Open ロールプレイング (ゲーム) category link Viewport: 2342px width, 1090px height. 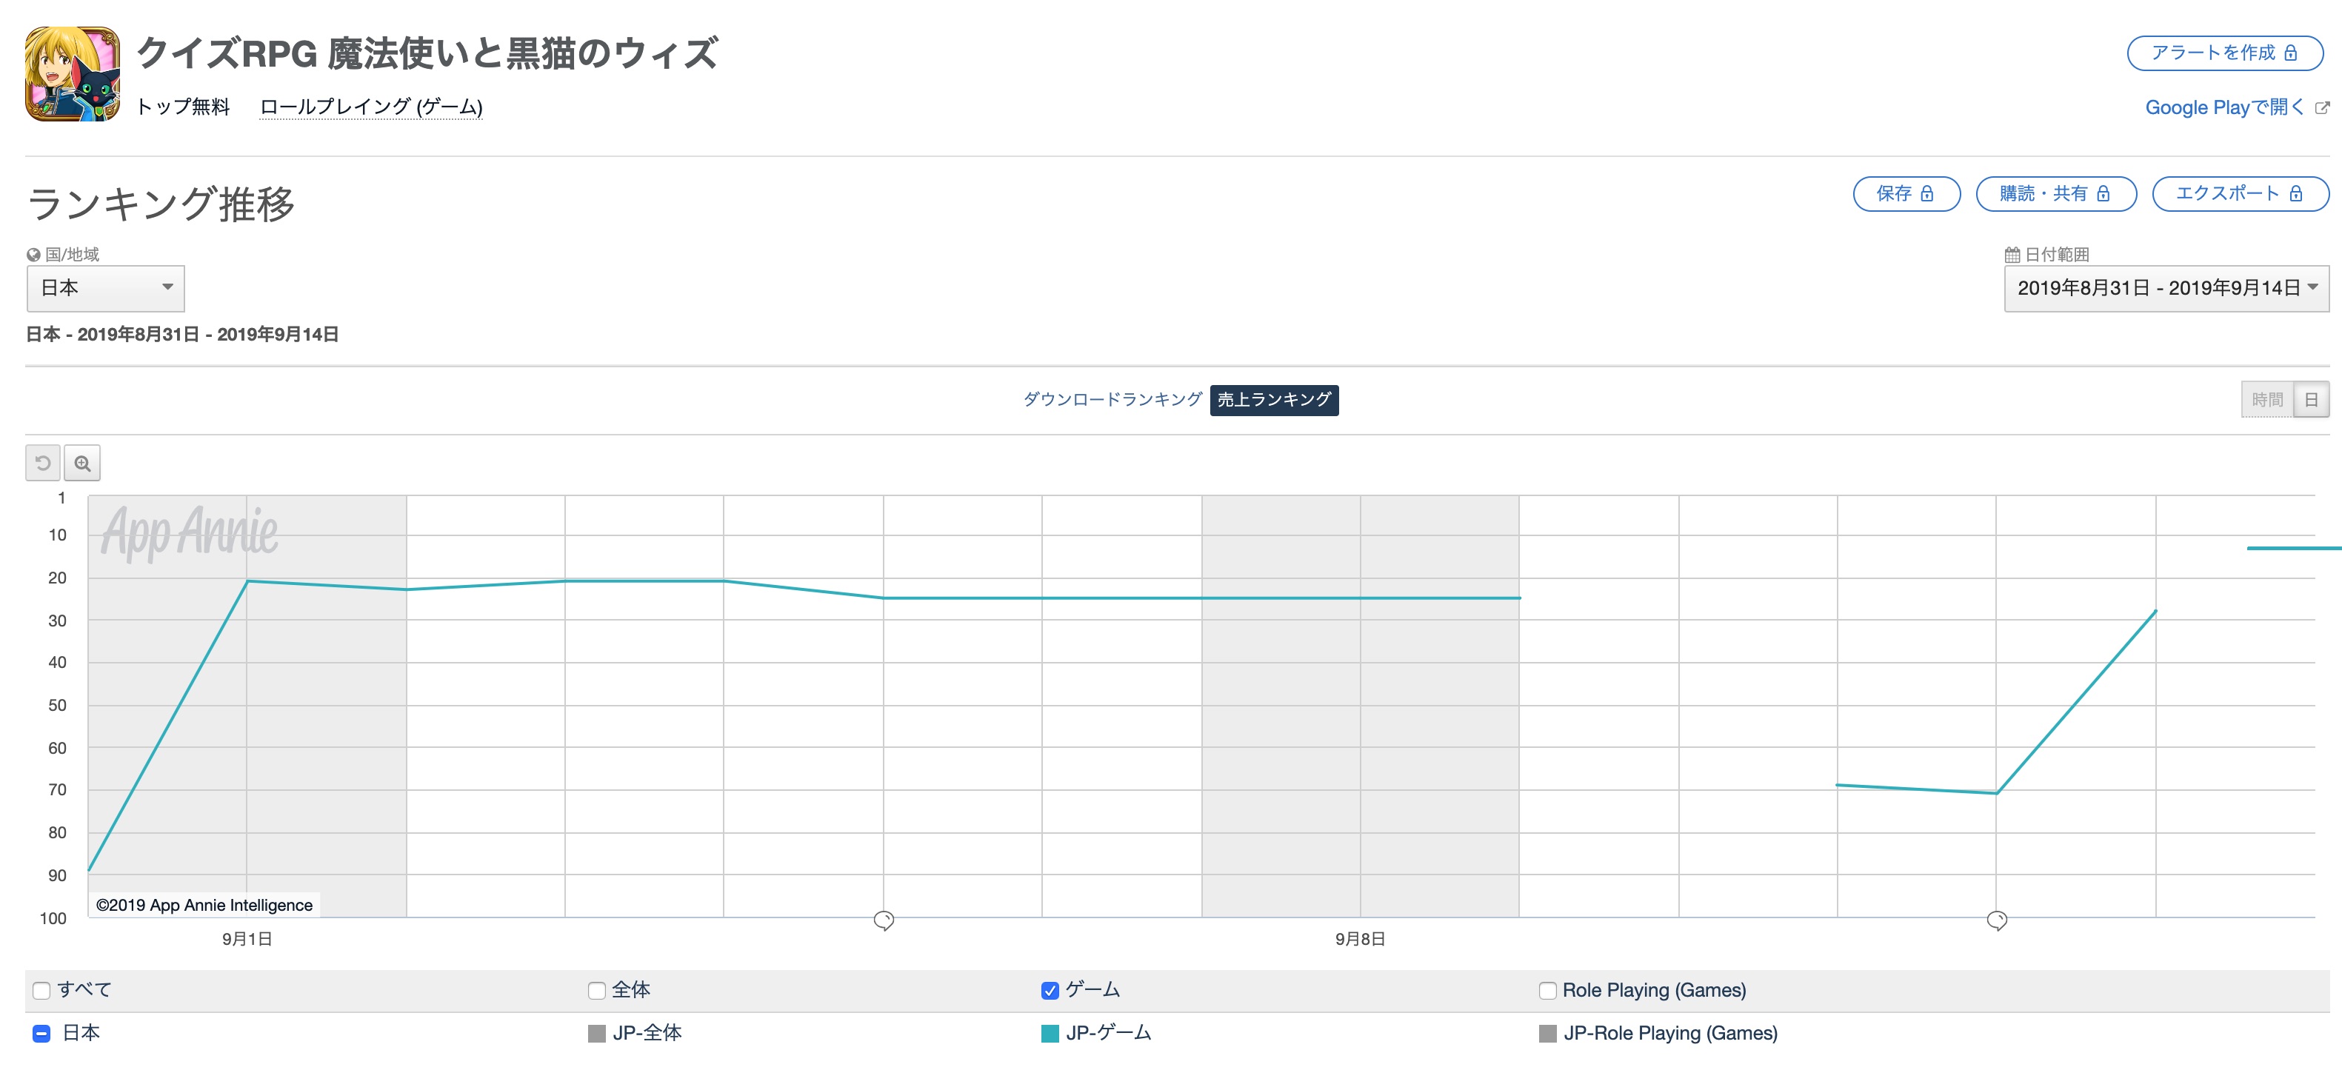pyautogui.click(x=371, y=107)
